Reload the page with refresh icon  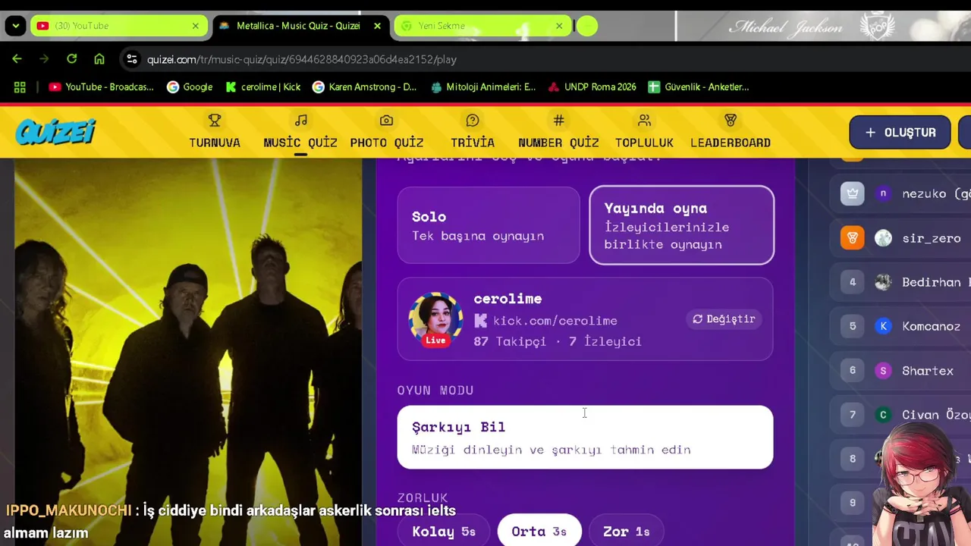tap(71, 58)
